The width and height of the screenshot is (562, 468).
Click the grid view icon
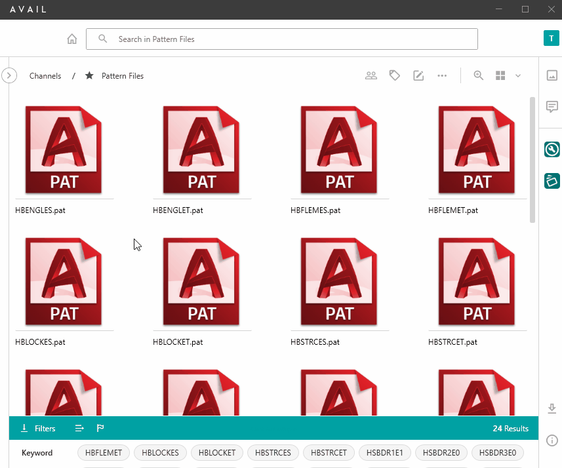[500, 75]
